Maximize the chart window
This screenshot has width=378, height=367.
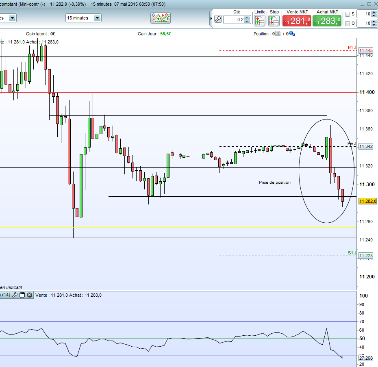tap(369, 4)
